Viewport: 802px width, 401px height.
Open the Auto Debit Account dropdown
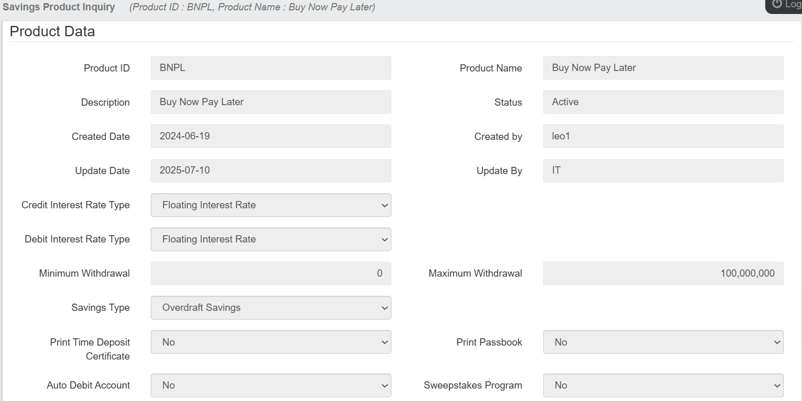[x=271, y=385]
